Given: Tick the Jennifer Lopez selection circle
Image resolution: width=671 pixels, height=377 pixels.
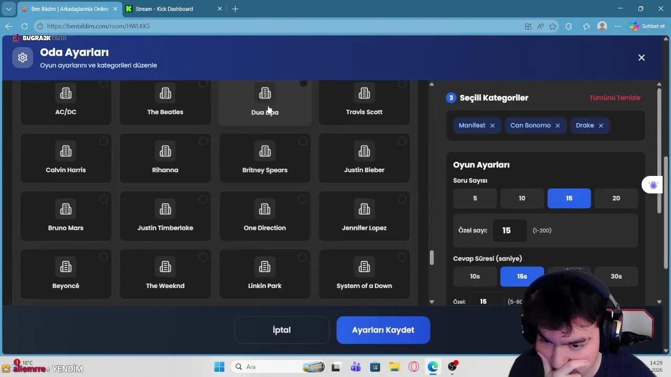Looking at the screenshot, I should pyautogui.click(x=402, y=199).
